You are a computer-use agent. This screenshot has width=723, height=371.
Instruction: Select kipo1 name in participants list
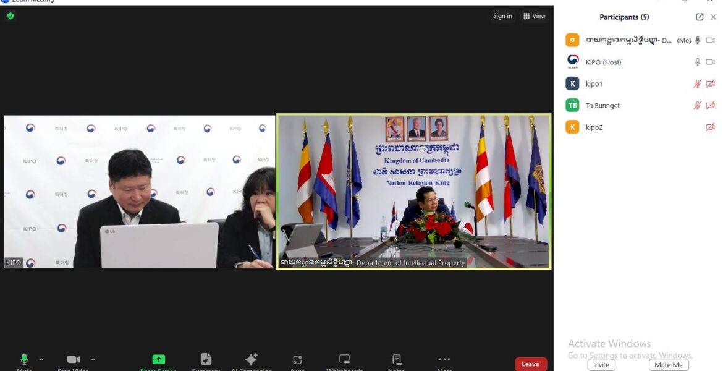click(594, 84)
